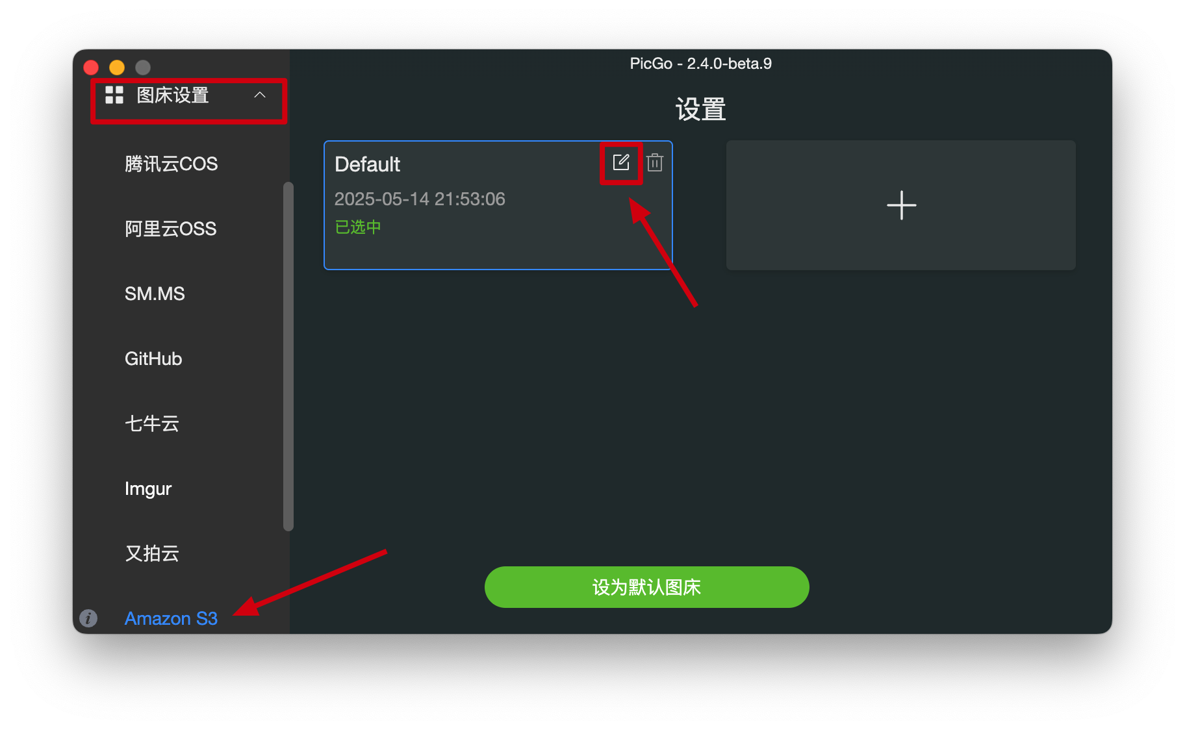1185x730 pixels.
Task: Select Imgur in the sidebar
Action: [x=148, y=489]
